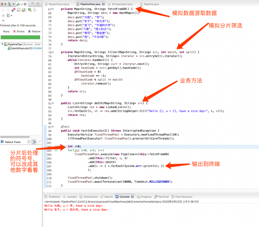Click Rerun Test Failures First icon

click(35, 10)
